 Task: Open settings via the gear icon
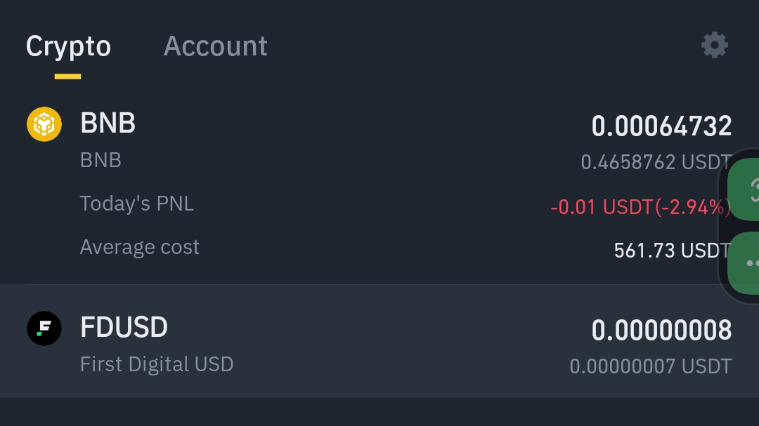point(714,46)
